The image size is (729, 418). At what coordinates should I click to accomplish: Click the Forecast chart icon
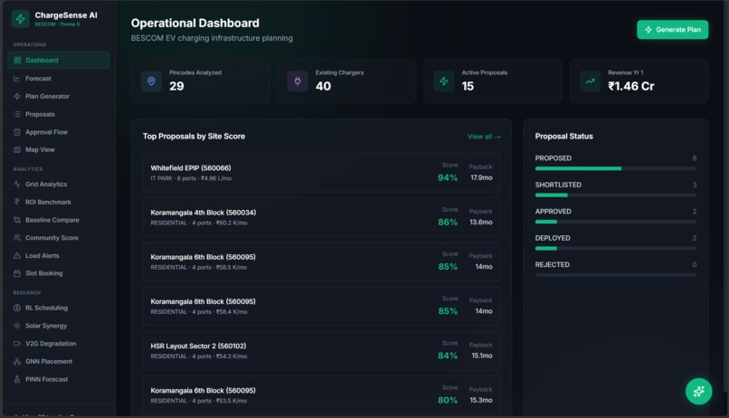(x=17, y=78)
